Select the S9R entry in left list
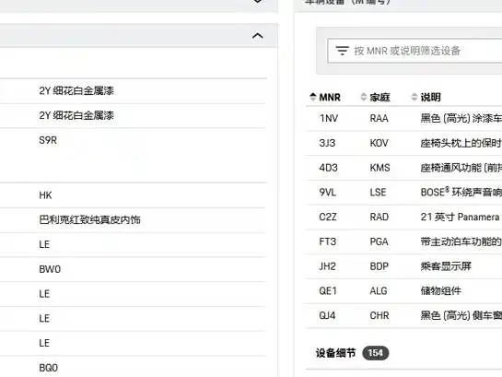 tap(48, 140)
